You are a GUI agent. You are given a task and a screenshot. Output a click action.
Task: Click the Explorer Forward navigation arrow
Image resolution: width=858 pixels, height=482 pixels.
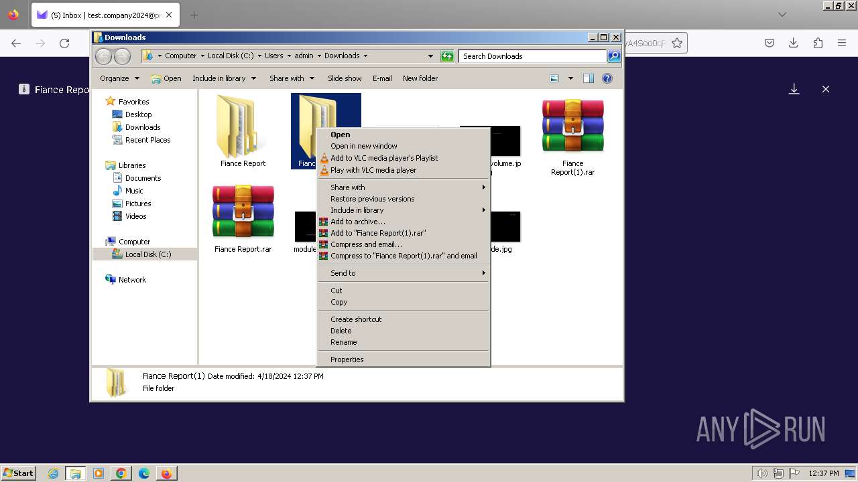pos(122,56)
